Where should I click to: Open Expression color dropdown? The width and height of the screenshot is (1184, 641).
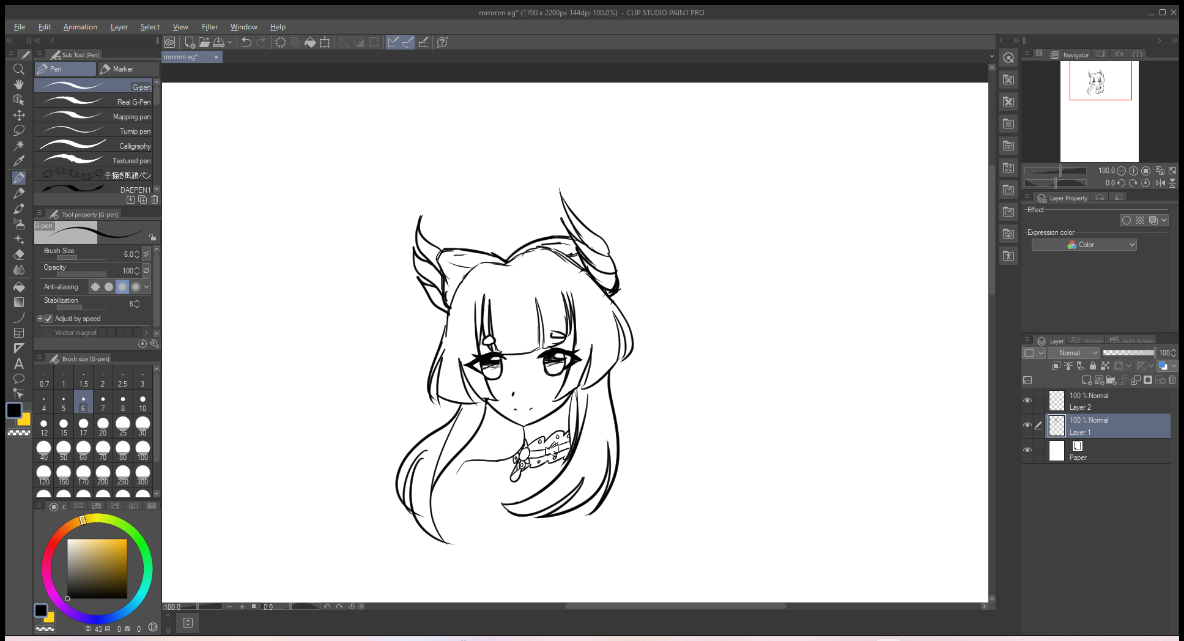[x=1084, y=245]
